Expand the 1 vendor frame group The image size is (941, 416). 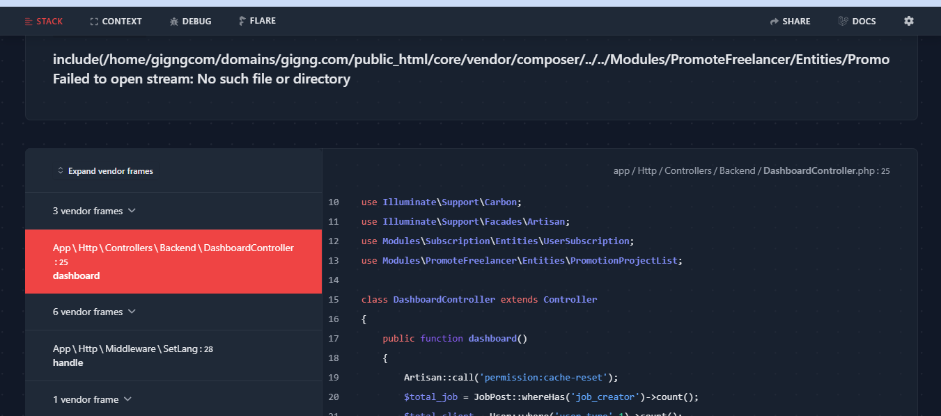pyautogui.click(x=173, y=399)
